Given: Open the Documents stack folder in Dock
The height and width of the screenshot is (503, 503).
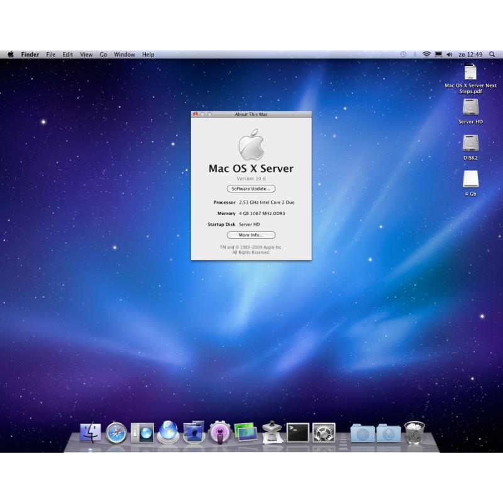Looking at the screenshot, I should point(363,433).
